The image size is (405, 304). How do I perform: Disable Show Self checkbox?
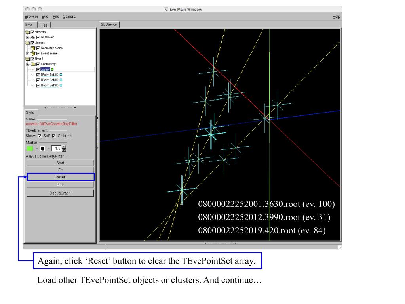40,136
